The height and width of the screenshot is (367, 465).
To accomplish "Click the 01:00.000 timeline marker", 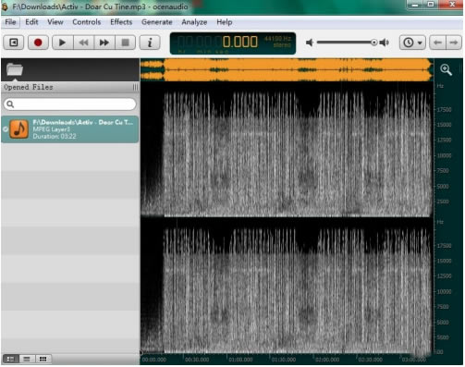I will [240, 360].
